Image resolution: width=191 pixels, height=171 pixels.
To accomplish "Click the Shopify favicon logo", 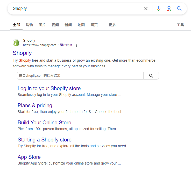I will (16, 43).
